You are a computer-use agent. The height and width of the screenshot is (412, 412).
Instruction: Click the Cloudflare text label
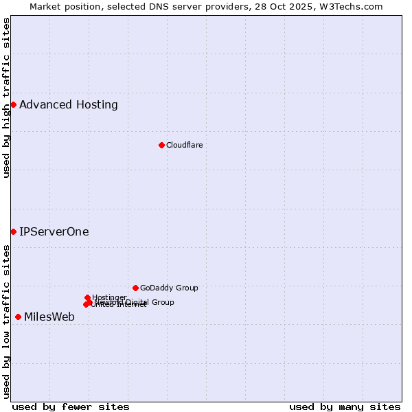click(x=184, y=145)
